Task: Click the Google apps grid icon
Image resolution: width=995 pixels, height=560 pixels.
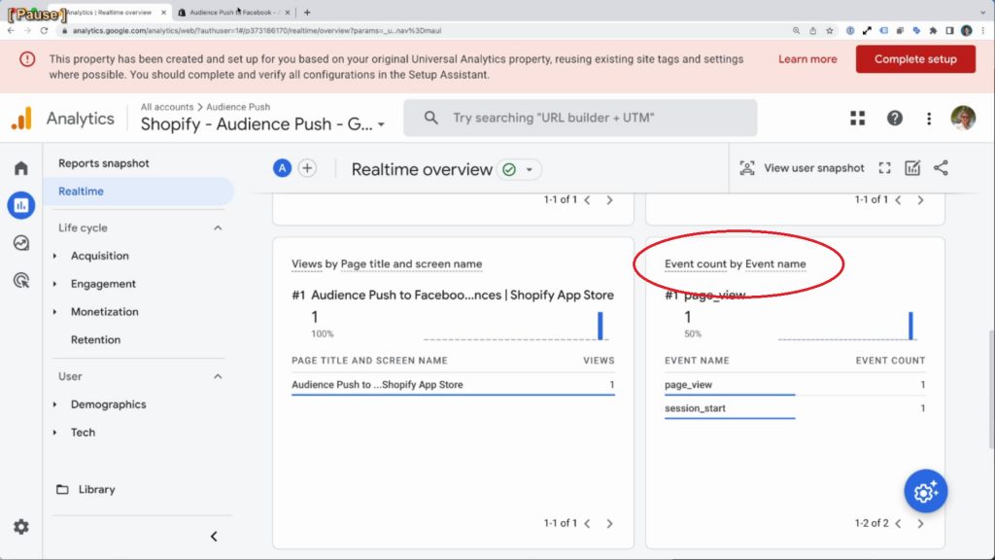Action: (x=857, y=118)
